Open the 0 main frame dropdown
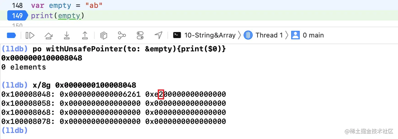Viewport: 398px width, 139px height. [x=313, y=35]
